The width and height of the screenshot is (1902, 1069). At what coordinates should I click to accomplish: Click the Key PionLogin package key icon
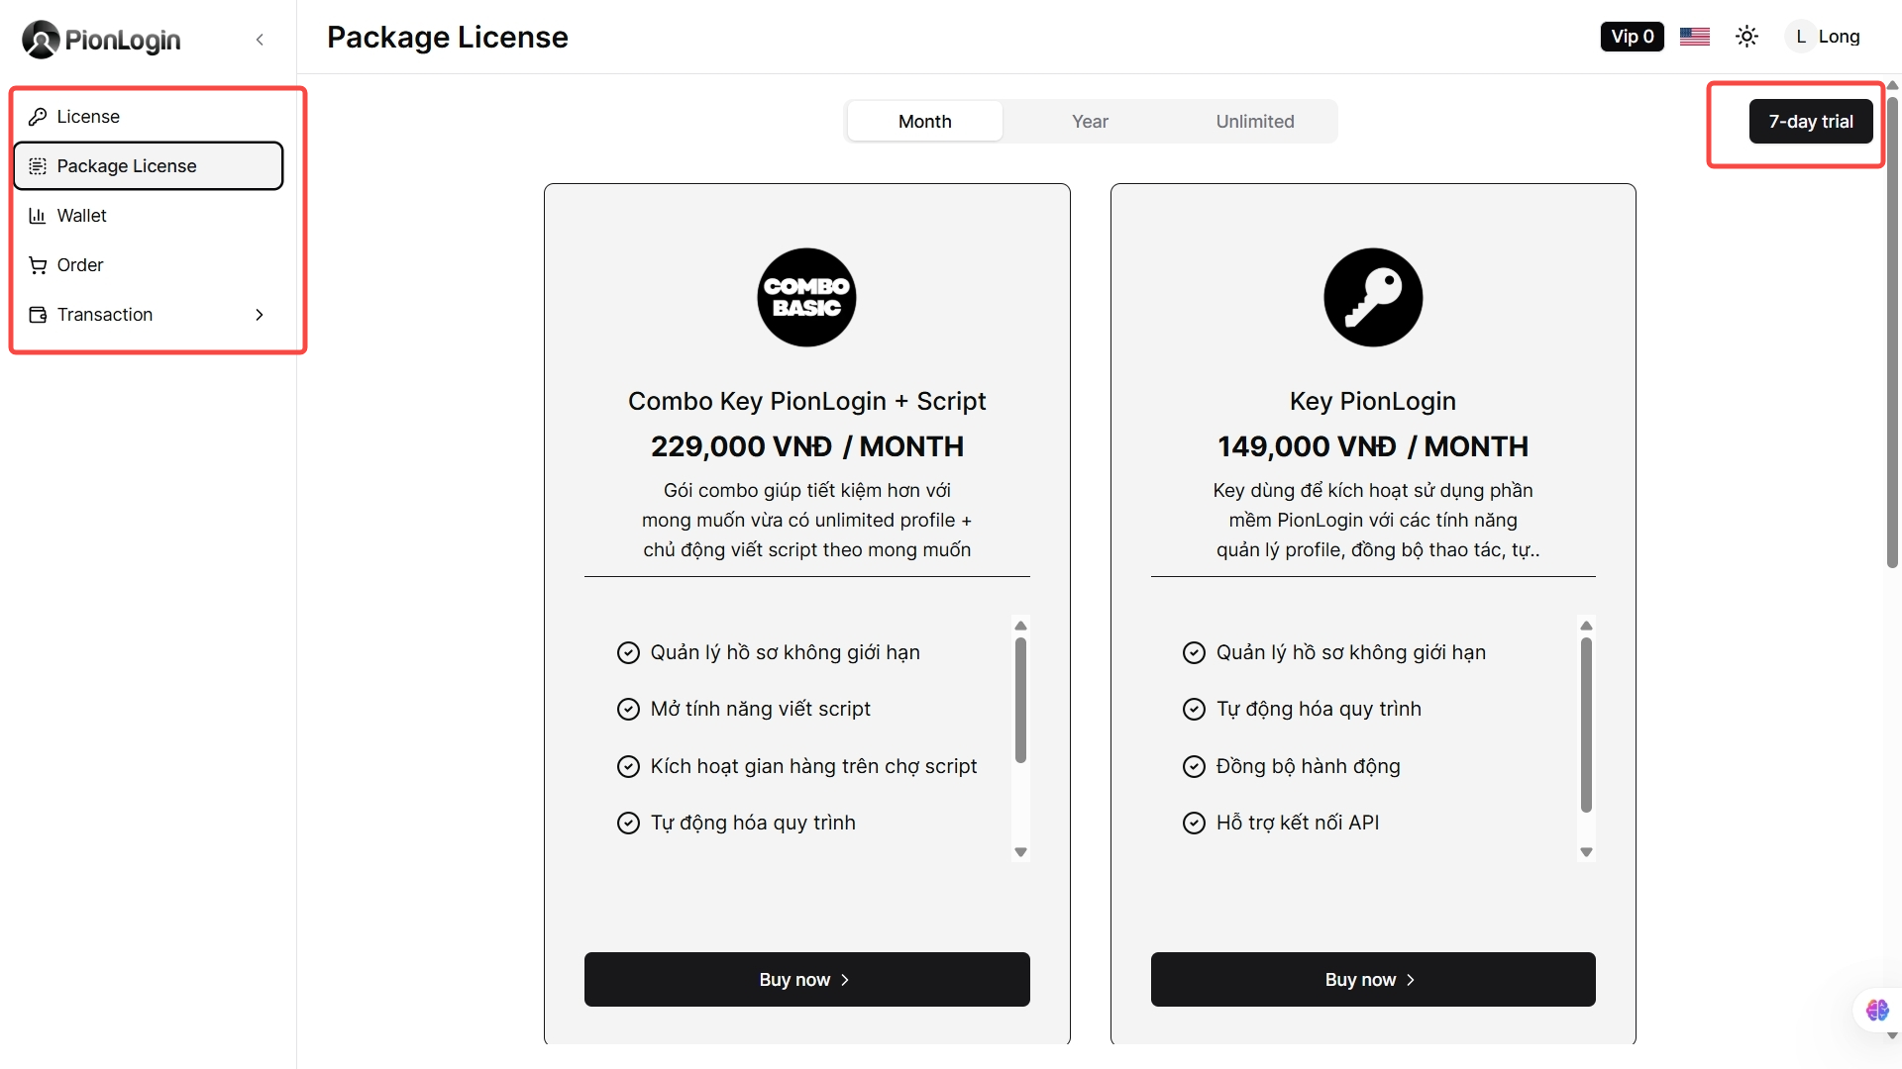1373,297
